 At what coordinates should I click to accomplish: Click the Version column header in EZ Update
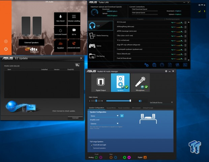pos(57,70)
